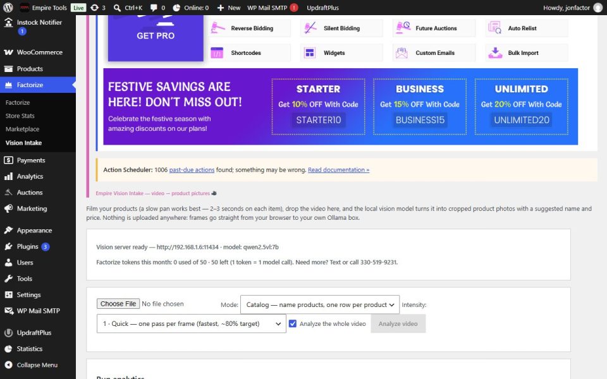Open the Read documentation link
607x379 pixels.
(x=338, y=170)
